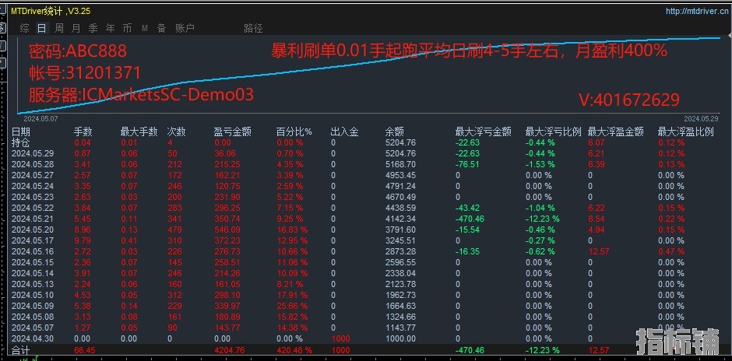
Task: Click the 百分比% column header
Action: tap(294, 132)
